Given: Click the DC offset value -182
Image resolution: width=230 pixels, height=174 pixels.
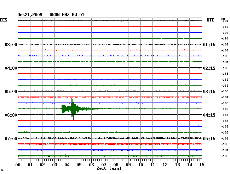Looking at the screenshot, I should [x=225, y=56].
